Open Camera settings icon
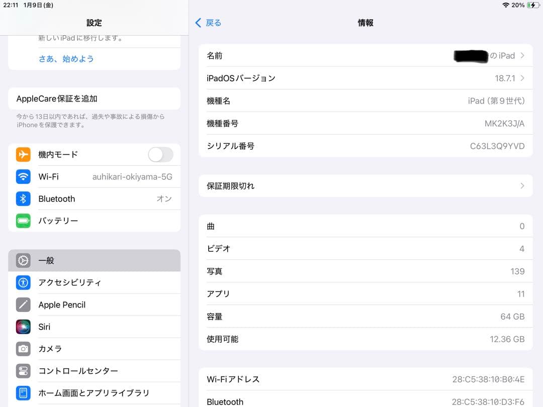 click(x=23, y=349)
